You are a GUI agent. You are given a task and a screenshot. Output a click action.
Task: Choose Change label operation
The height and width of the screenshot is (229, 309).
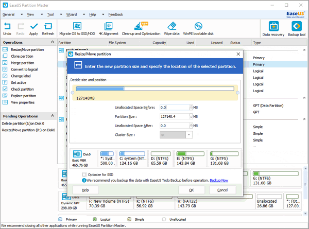pos(21,76)
